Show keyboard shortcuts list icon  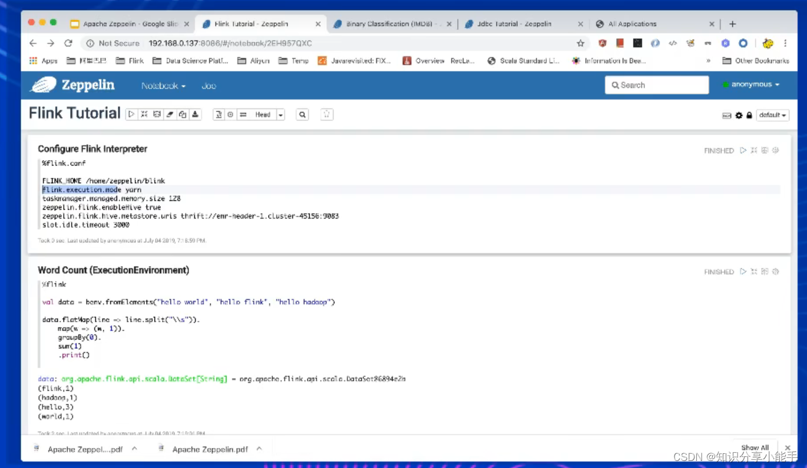coord(727,115)
